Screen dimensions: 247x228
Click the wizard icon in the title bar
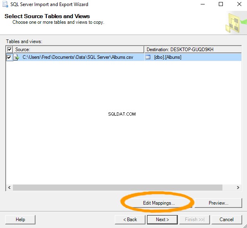[5, 4]
